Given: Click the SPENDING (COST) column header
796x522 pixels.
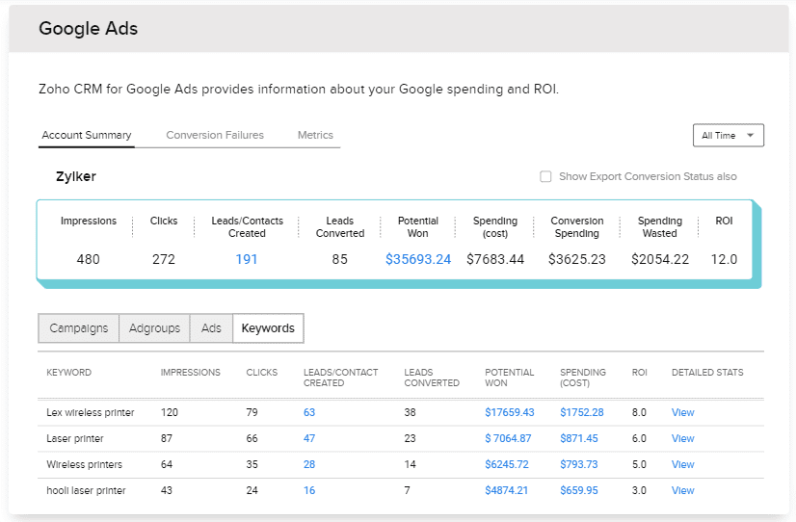Looking at the screenshot, I should click(583, 378).
